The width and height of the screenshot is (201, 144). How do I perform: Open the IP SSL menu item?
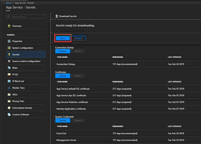pos(15,75)
